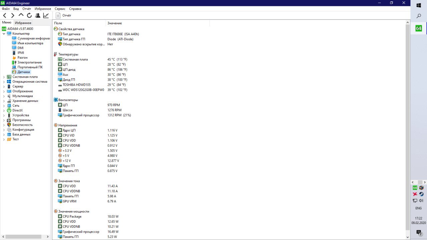Open the Сервис menu

60,9
